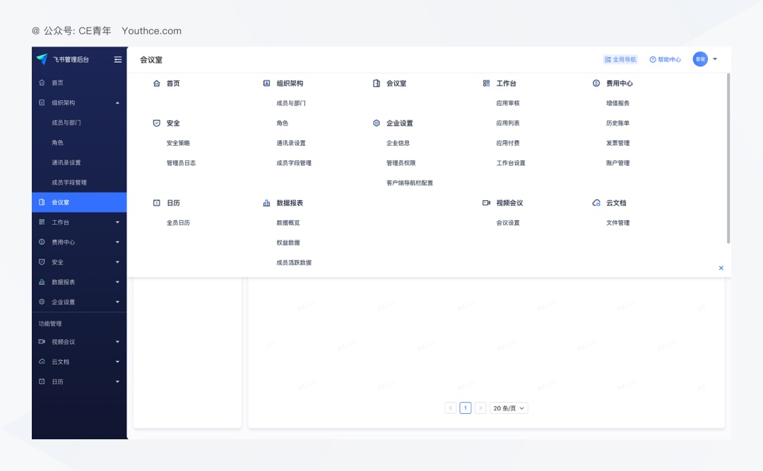Screen dimensions: 763x471
Task: Go to page 1 in pagination
Action: [465, 408]
